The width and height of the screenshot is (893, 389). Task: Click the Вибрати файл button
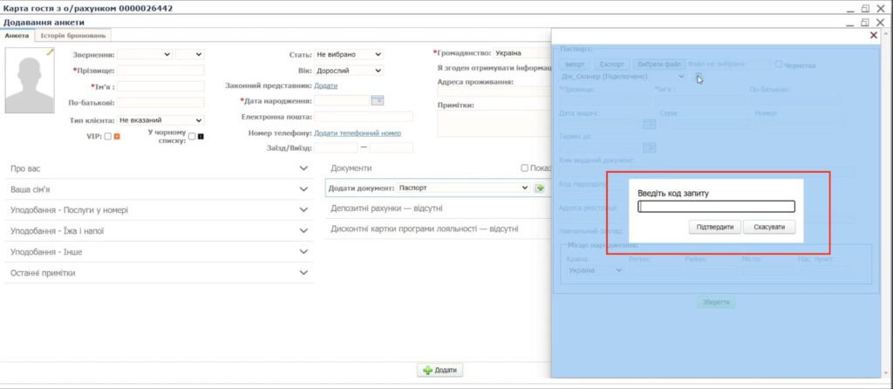pyautogui.click(x=659, y=65)
